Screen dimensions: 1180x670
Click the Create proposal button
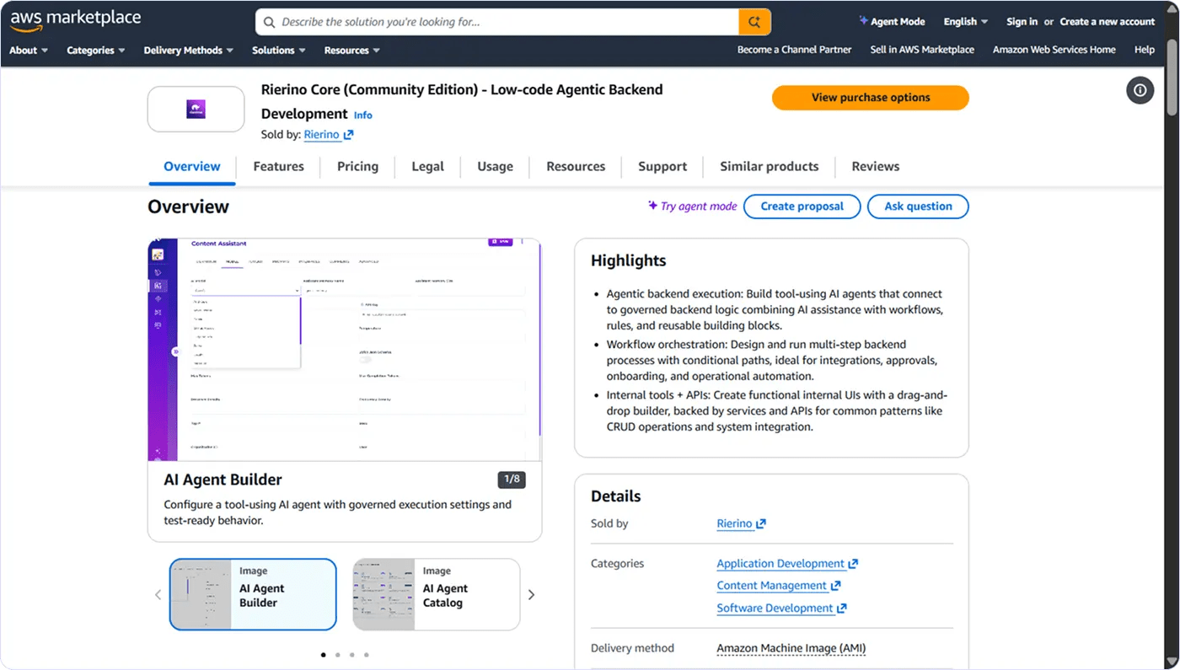pyautogui.click(x=802, y=206)
